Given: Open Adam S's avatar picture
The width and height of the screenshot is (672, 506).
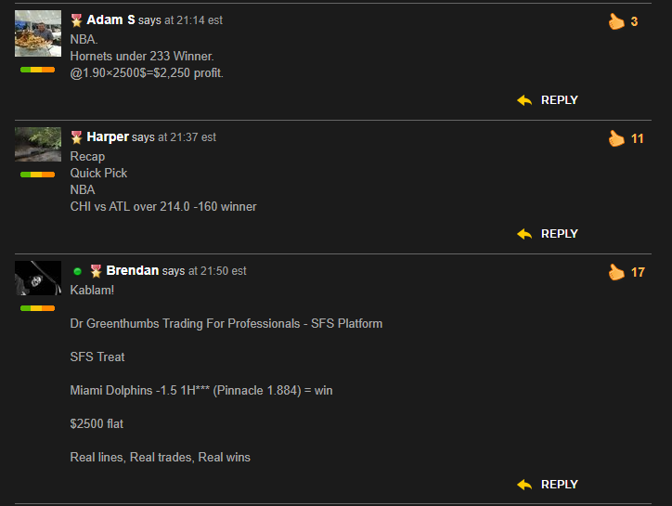Looking at the screenshot, I should [x=38, y=33].
